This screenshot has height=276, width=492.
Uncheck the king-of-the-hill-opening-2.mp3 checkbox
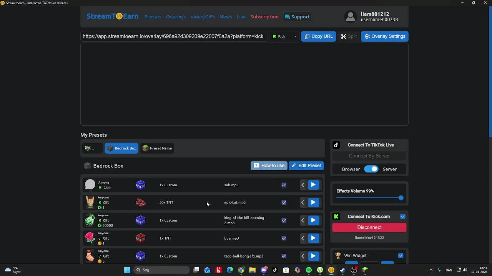click(284, 220)
